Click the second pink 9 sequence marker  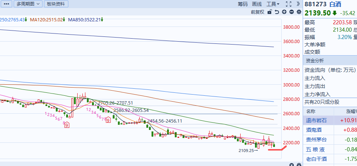coord(108,120)
